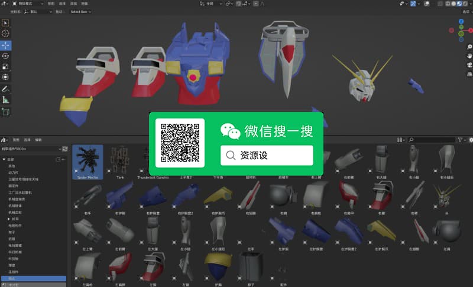Select the Spider Mecha asset thumbnail

(x=88, y=162)
